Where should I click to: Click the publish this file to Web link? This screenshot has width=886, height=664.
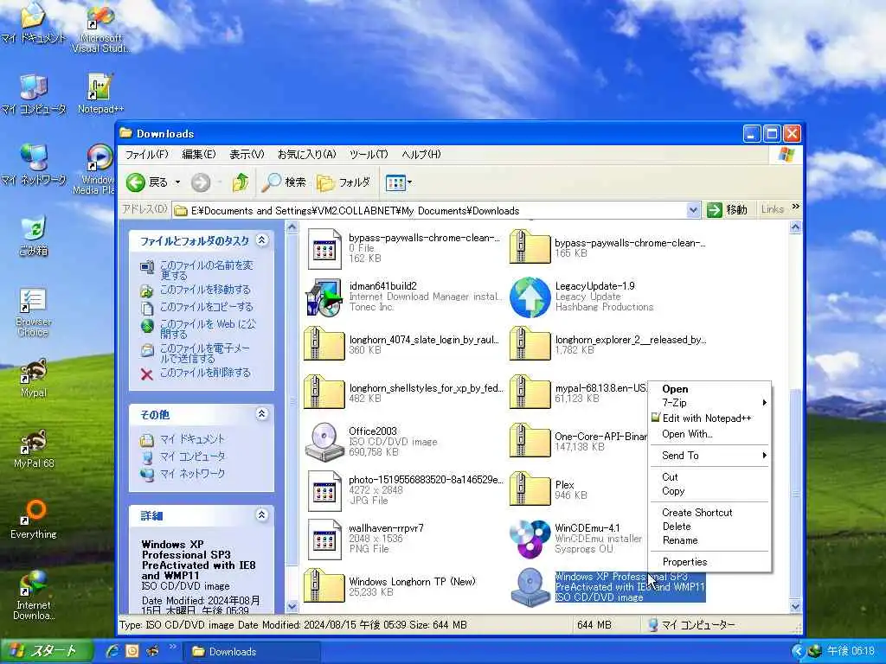[208, 329]
